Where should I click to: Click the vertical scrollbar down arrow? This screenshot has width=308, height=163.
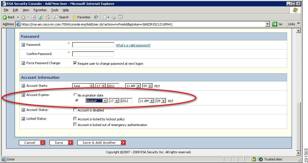coord(298,153)
